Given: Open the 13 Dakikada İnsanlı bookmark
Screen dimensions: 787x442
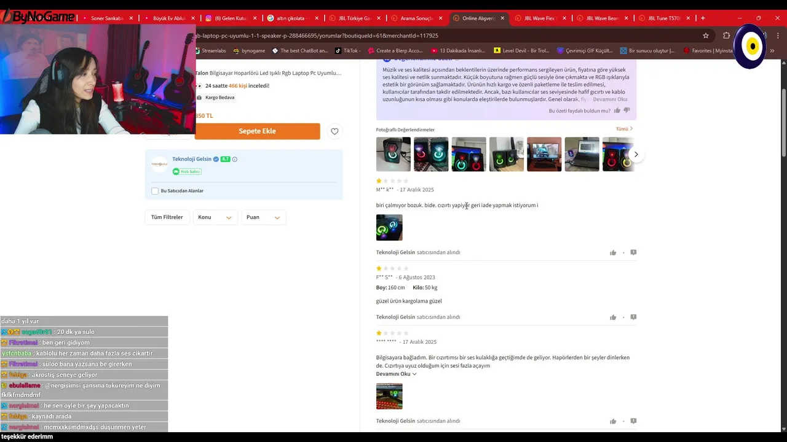Looking at the screenshot, I should tap(458, 50).
